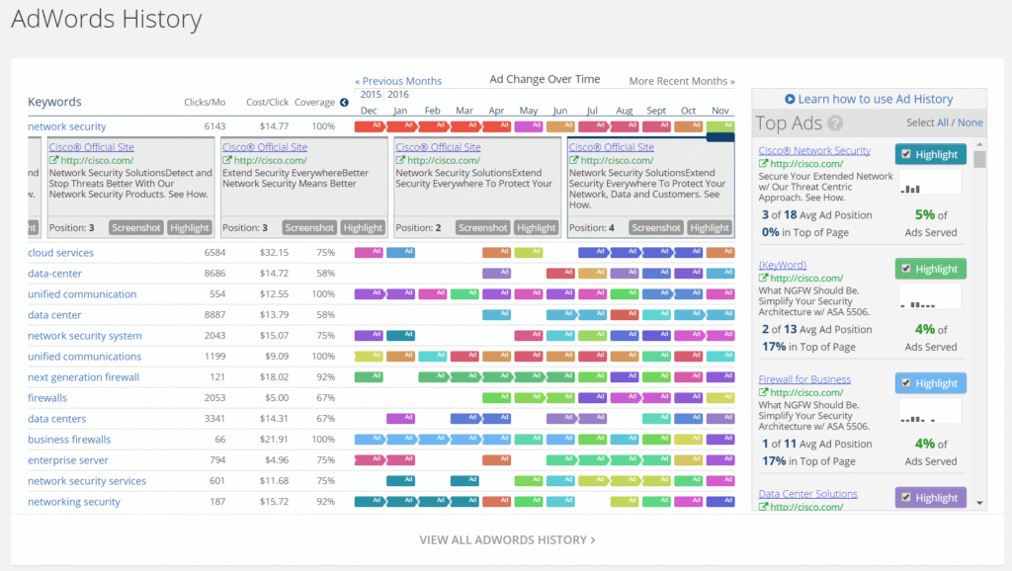Toggle Highlight checkbox for Data Center Solutions ad
The height and width of the screenshot is (571, 1012).
(906, 498)
